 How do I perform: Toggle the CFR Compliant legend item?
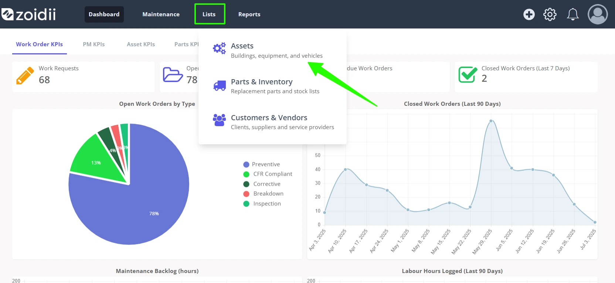268,174
